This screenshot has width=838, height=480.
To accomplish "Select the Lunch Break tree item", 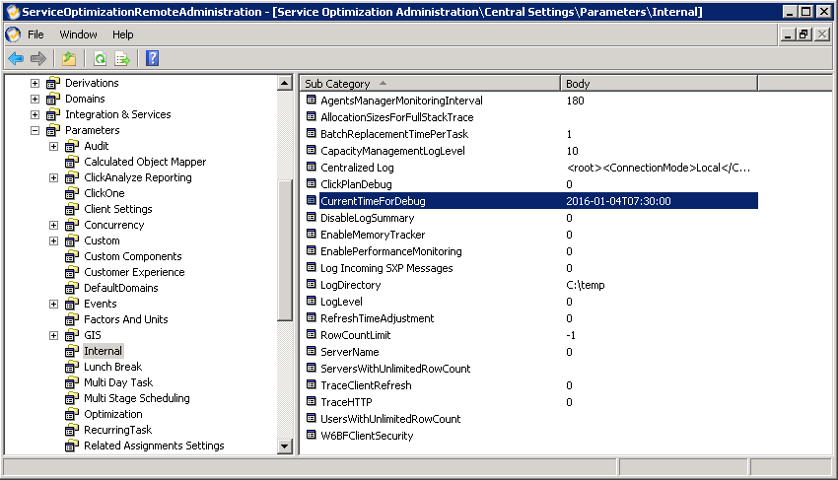I will coord(112,367).
